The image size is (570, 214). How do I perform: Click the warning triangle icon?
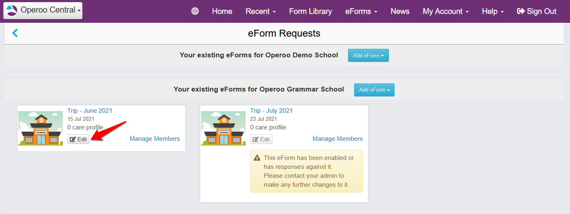(x=257, y=157)
